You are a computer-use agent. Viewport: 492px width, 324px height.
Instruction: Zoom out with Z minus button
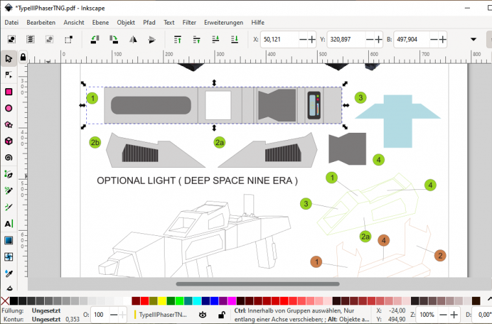(443, 314)
